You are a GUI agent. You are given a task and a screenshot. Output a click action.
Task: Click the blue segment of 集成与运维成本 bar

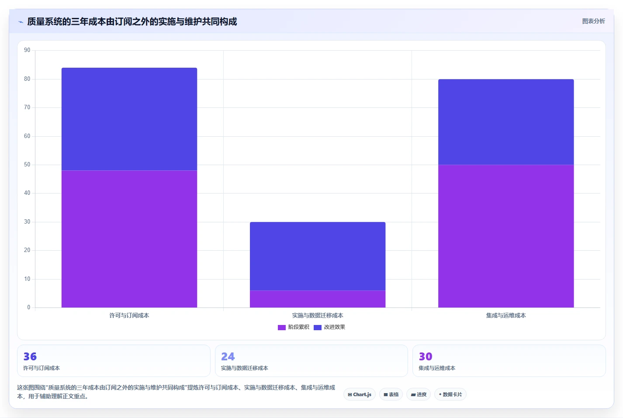pos(506,122)
